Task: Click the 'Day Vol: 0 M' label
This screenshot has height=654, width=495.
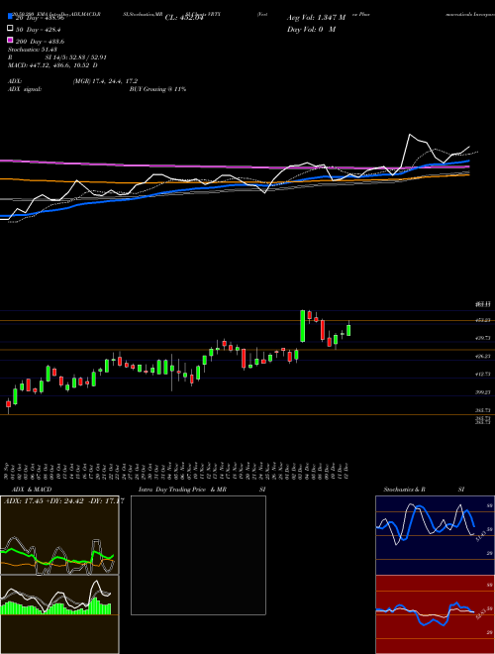Action: coord(311,29)
